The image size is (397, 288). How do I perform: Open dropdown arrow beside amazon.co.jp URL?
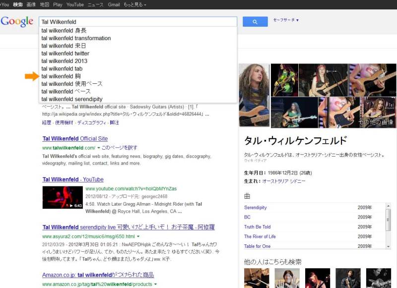coord(155,284)
